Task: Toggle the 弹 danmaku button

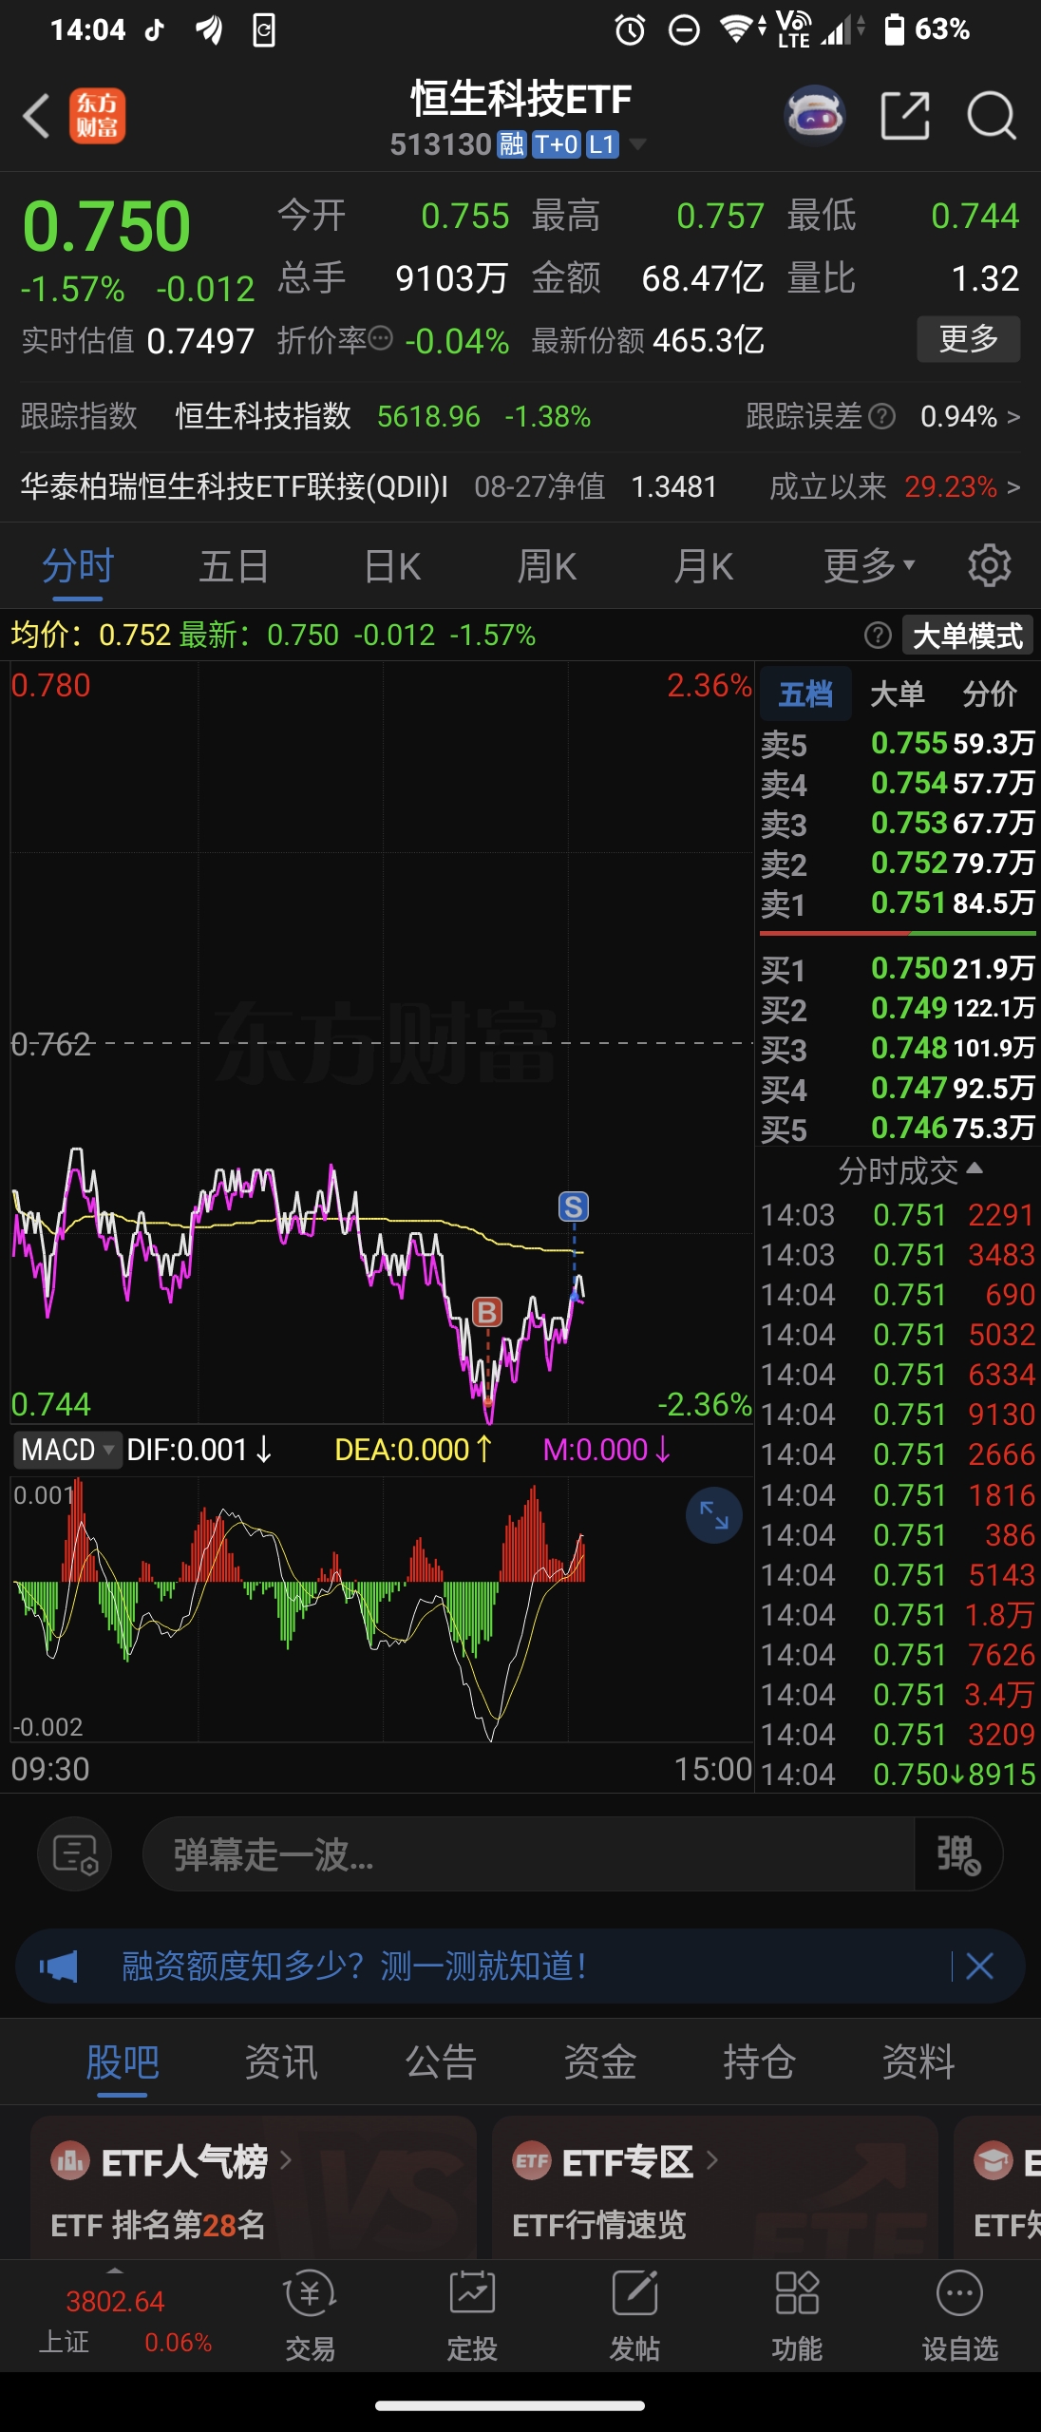Action: [x=957, y=1853]
